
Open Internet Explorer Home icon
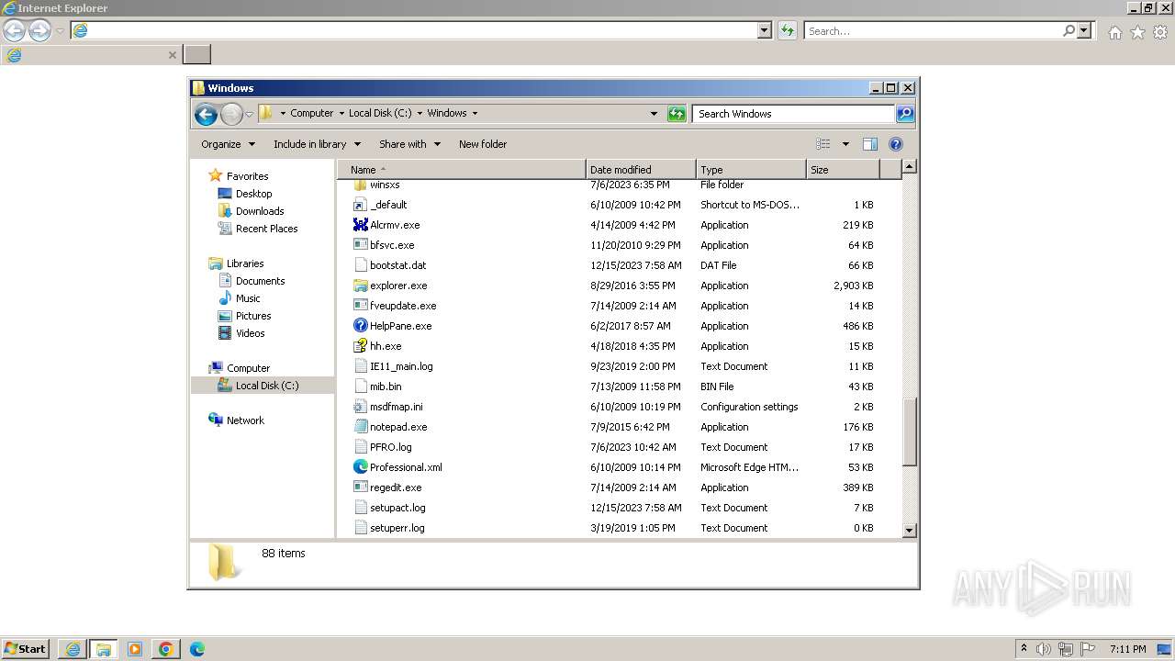(1114, 32)
